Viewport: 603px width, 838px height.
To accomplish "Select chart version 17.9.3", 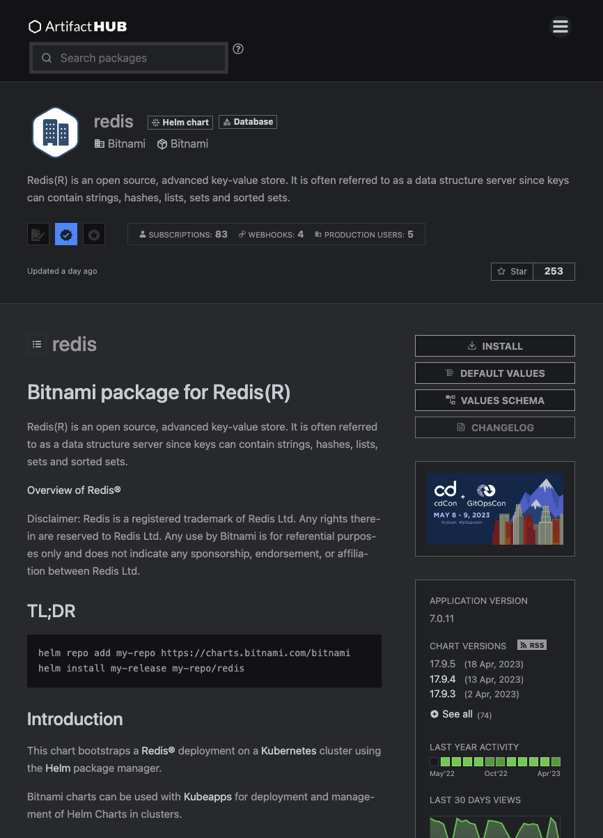I will 442,694.
